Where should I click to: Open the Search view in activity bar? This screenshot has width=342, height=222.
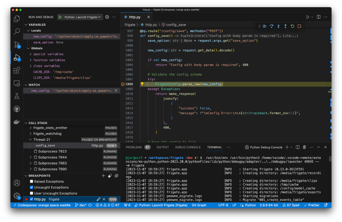tap(17, 31)
